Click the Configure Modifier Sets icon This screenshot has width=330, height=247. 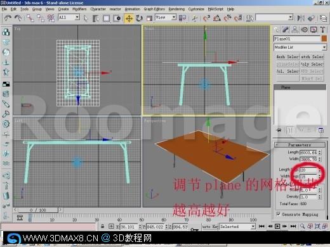tap(321, 130)
